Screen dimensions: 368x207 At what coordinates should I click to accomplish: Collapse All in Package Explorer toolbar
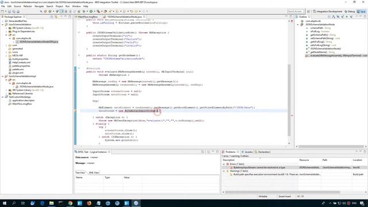(52, 17)
